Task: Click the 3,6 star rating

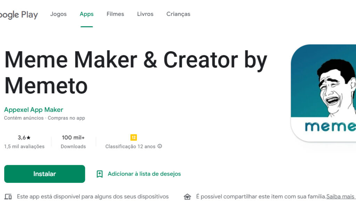Action: (24, 138)
